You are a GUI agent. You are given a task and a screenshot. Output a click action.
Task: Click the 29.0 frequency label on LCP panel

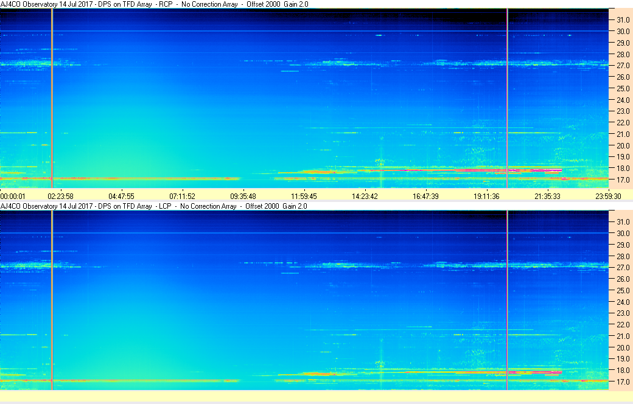623,245
